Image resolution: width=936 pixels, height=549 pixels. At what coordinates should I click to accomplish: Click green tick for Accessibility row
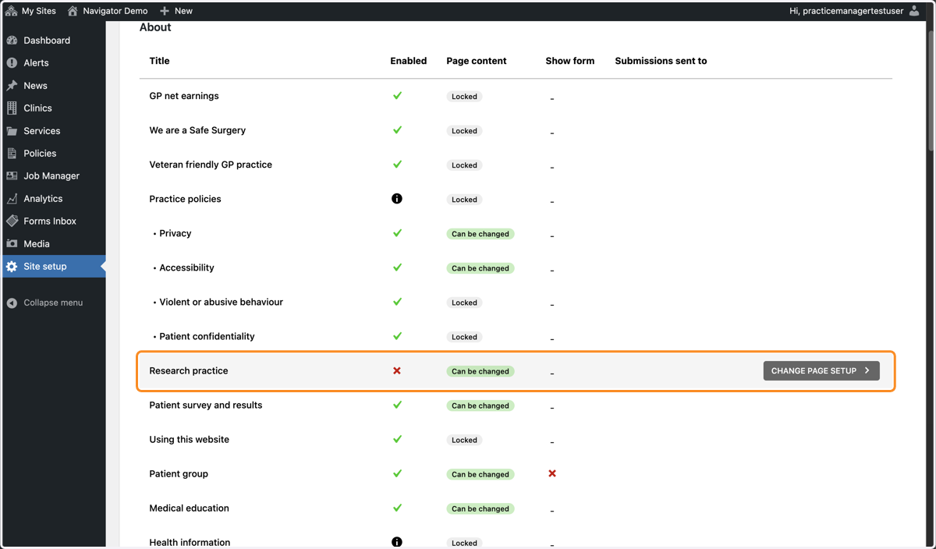pos(397,267)
